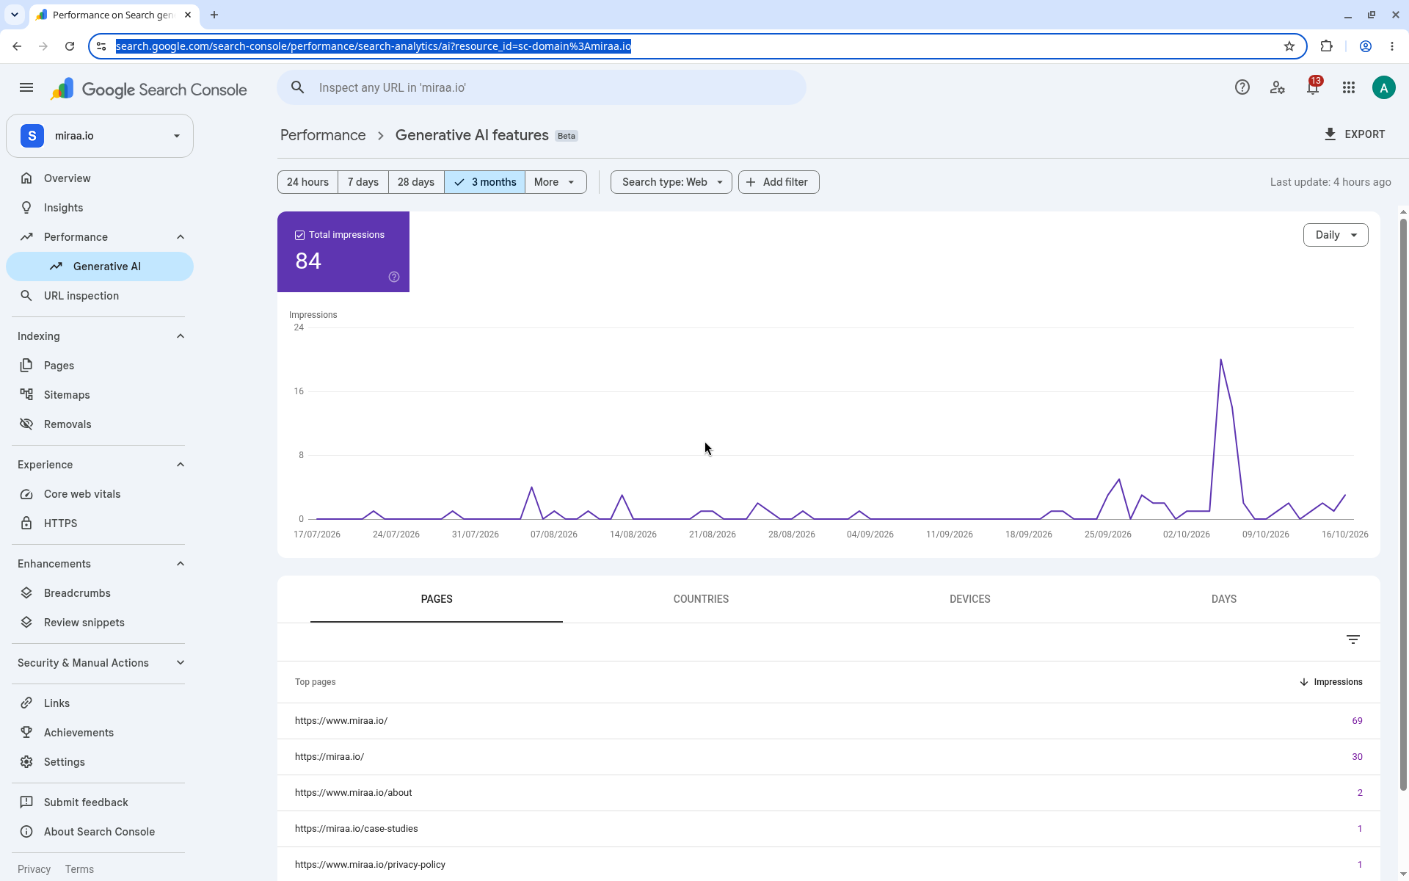The height and width of the screenshot is (881, 1409).
Task: Collapse the Indexing section
Action: point(181,336)
